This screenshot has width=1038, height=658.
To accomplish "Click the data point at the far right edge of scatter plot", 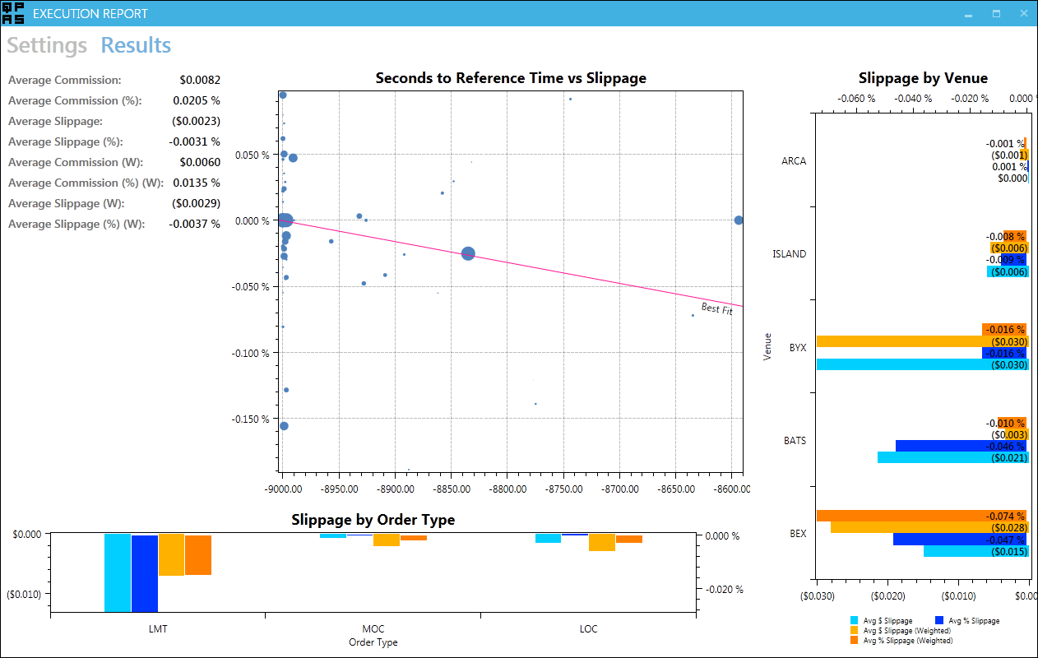I will [739, 220].
